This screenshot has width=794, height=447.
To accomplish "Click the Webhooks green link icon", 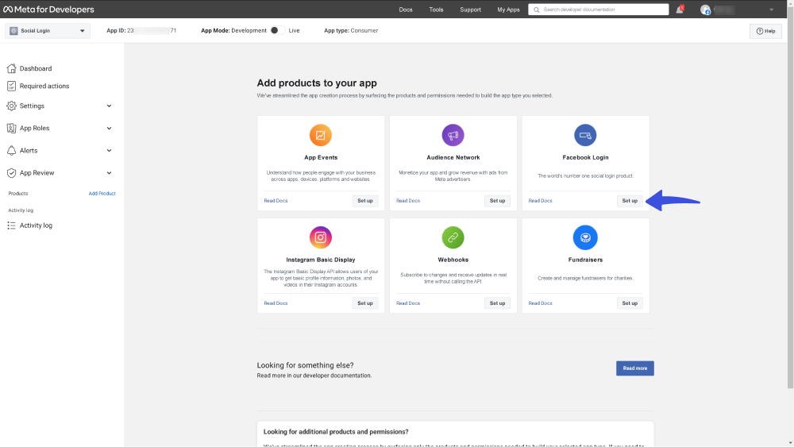I will (x=453, y=237).
